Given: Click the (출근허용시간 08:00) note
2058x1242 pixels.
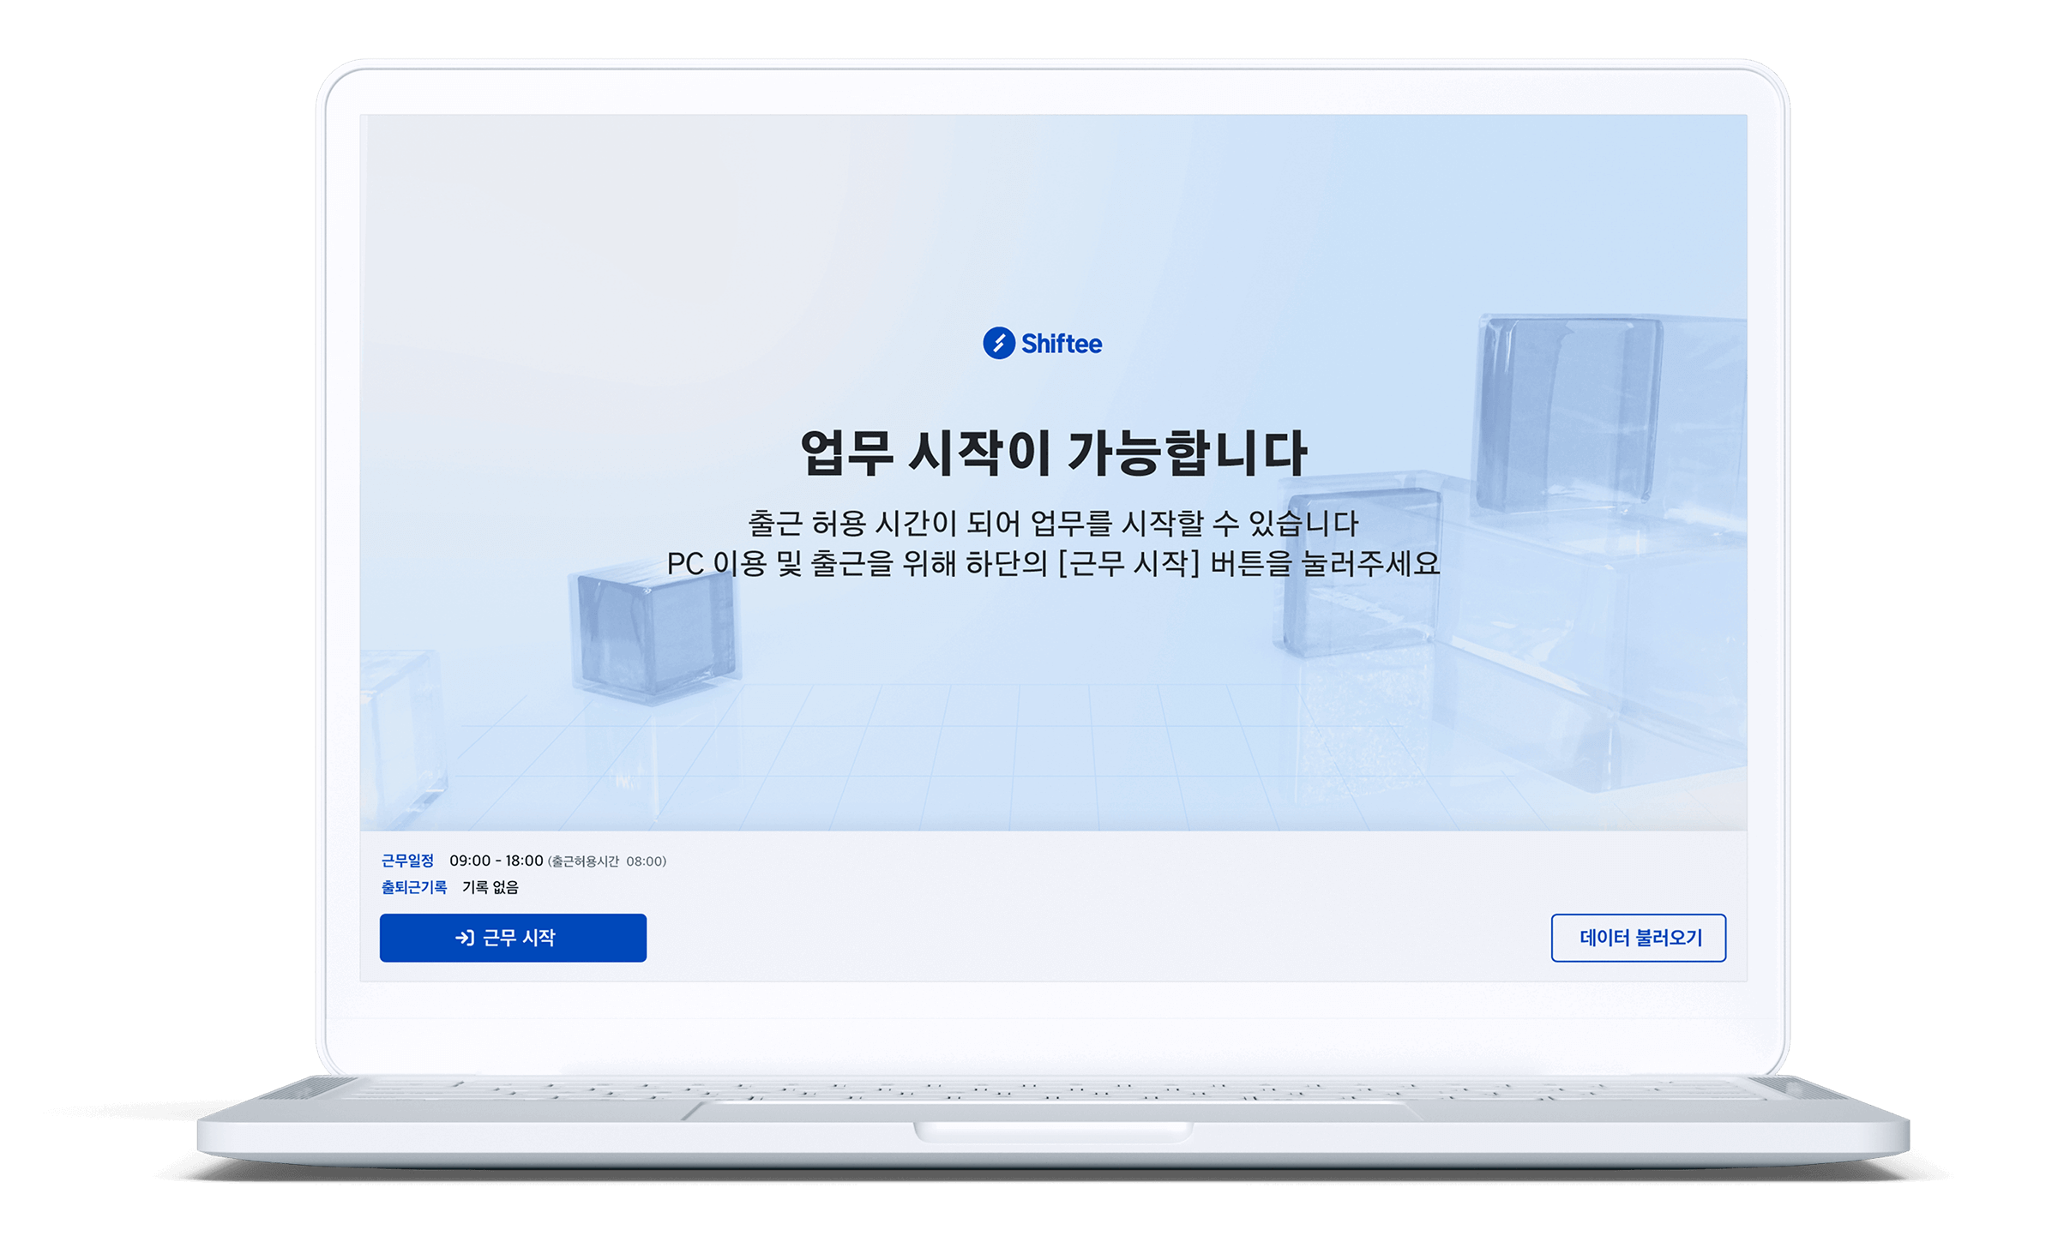Looking at the screenshot, I should tap(607, 861).
